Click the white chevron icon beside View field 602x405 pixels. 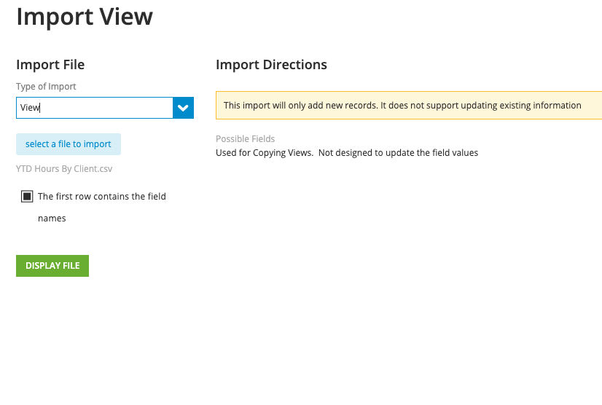tap(183, 109)
